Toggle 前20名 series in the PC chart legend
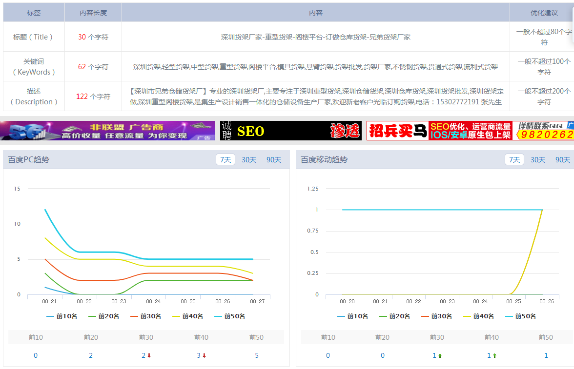Image resolution: width=574 pixels, height=369 pixels. (x=104, y=316)
